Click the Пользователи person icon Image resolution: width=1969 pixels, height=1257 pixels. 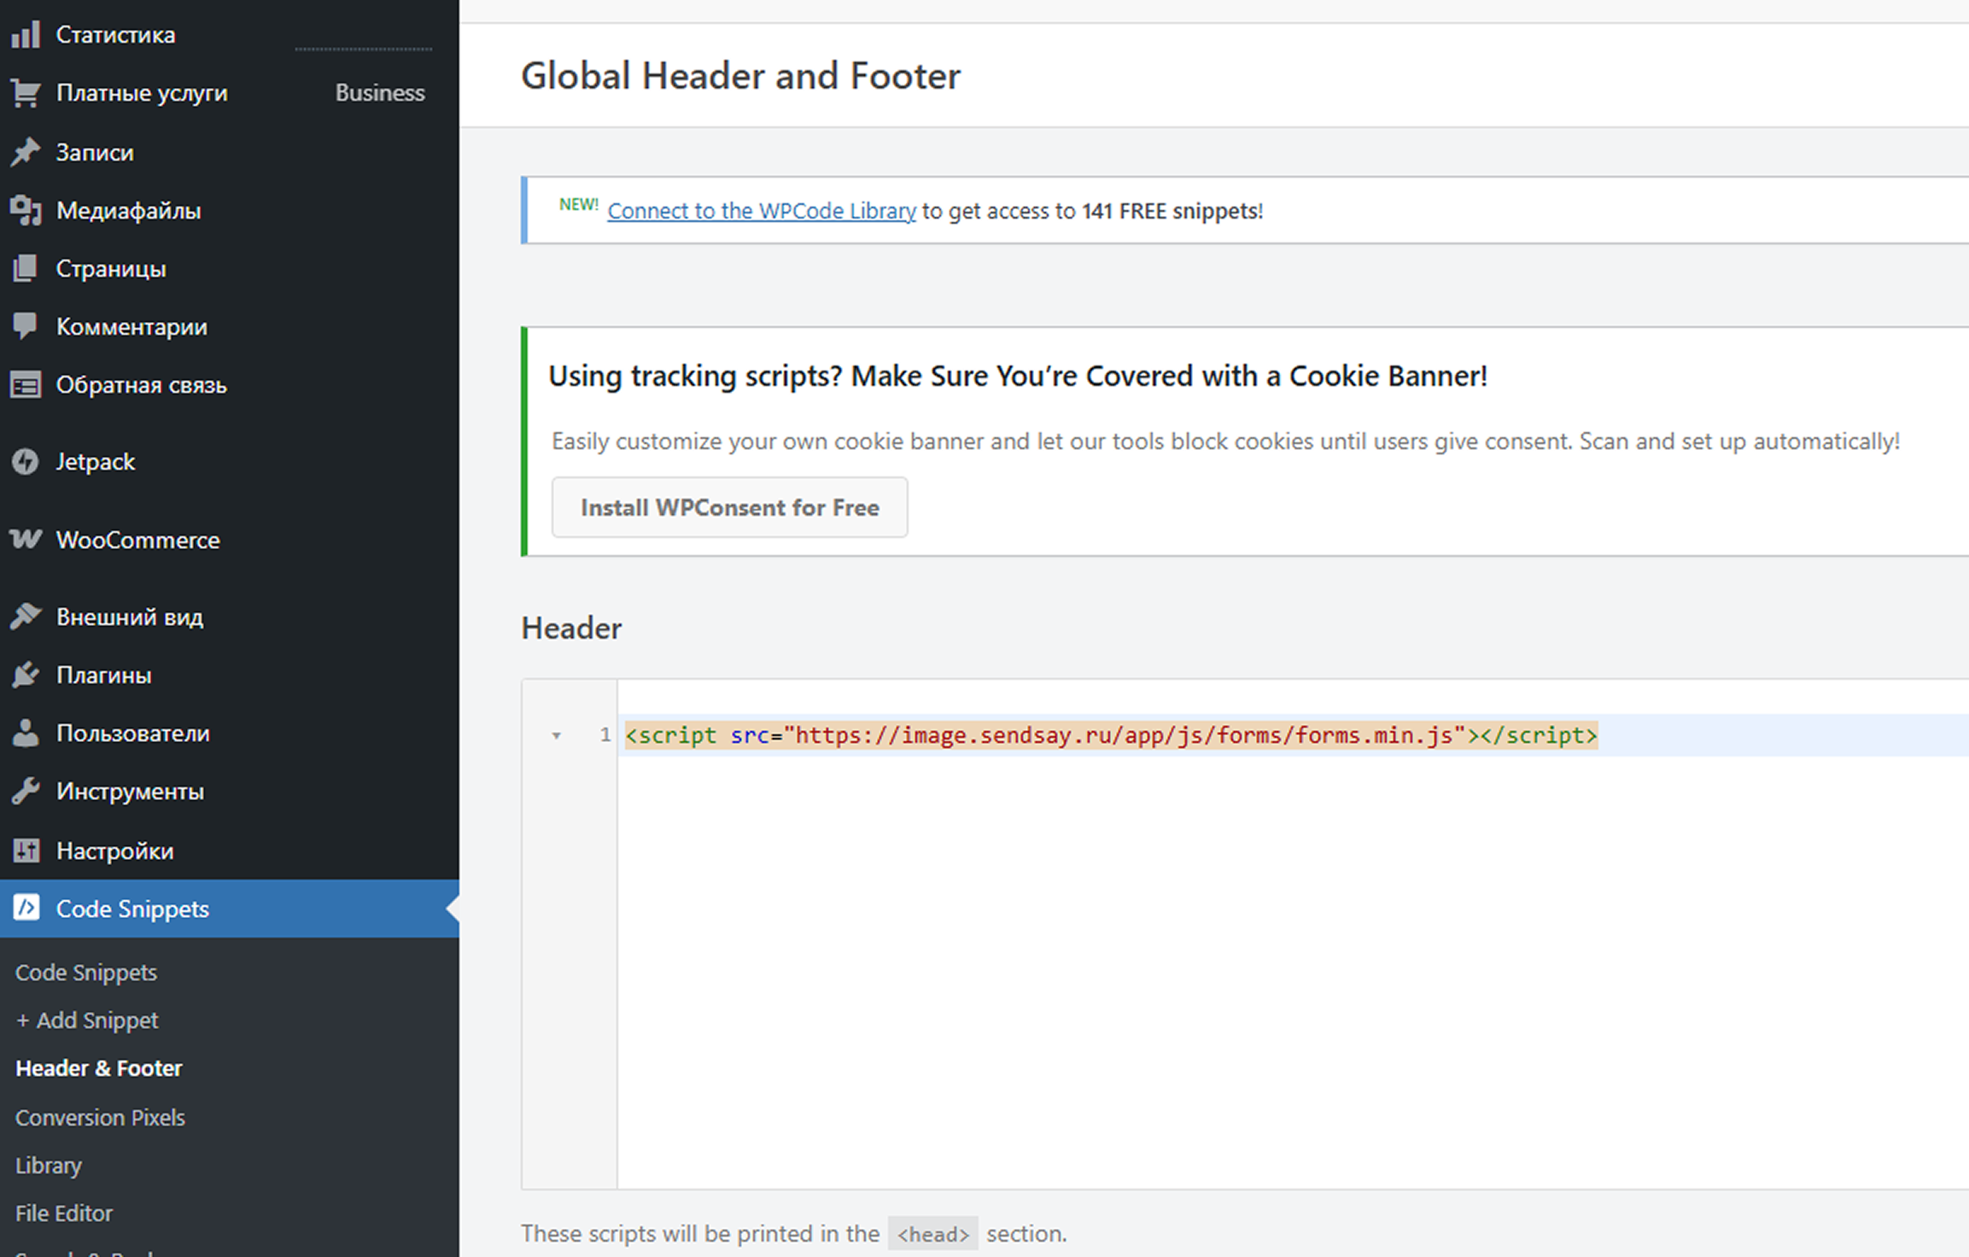26,733
